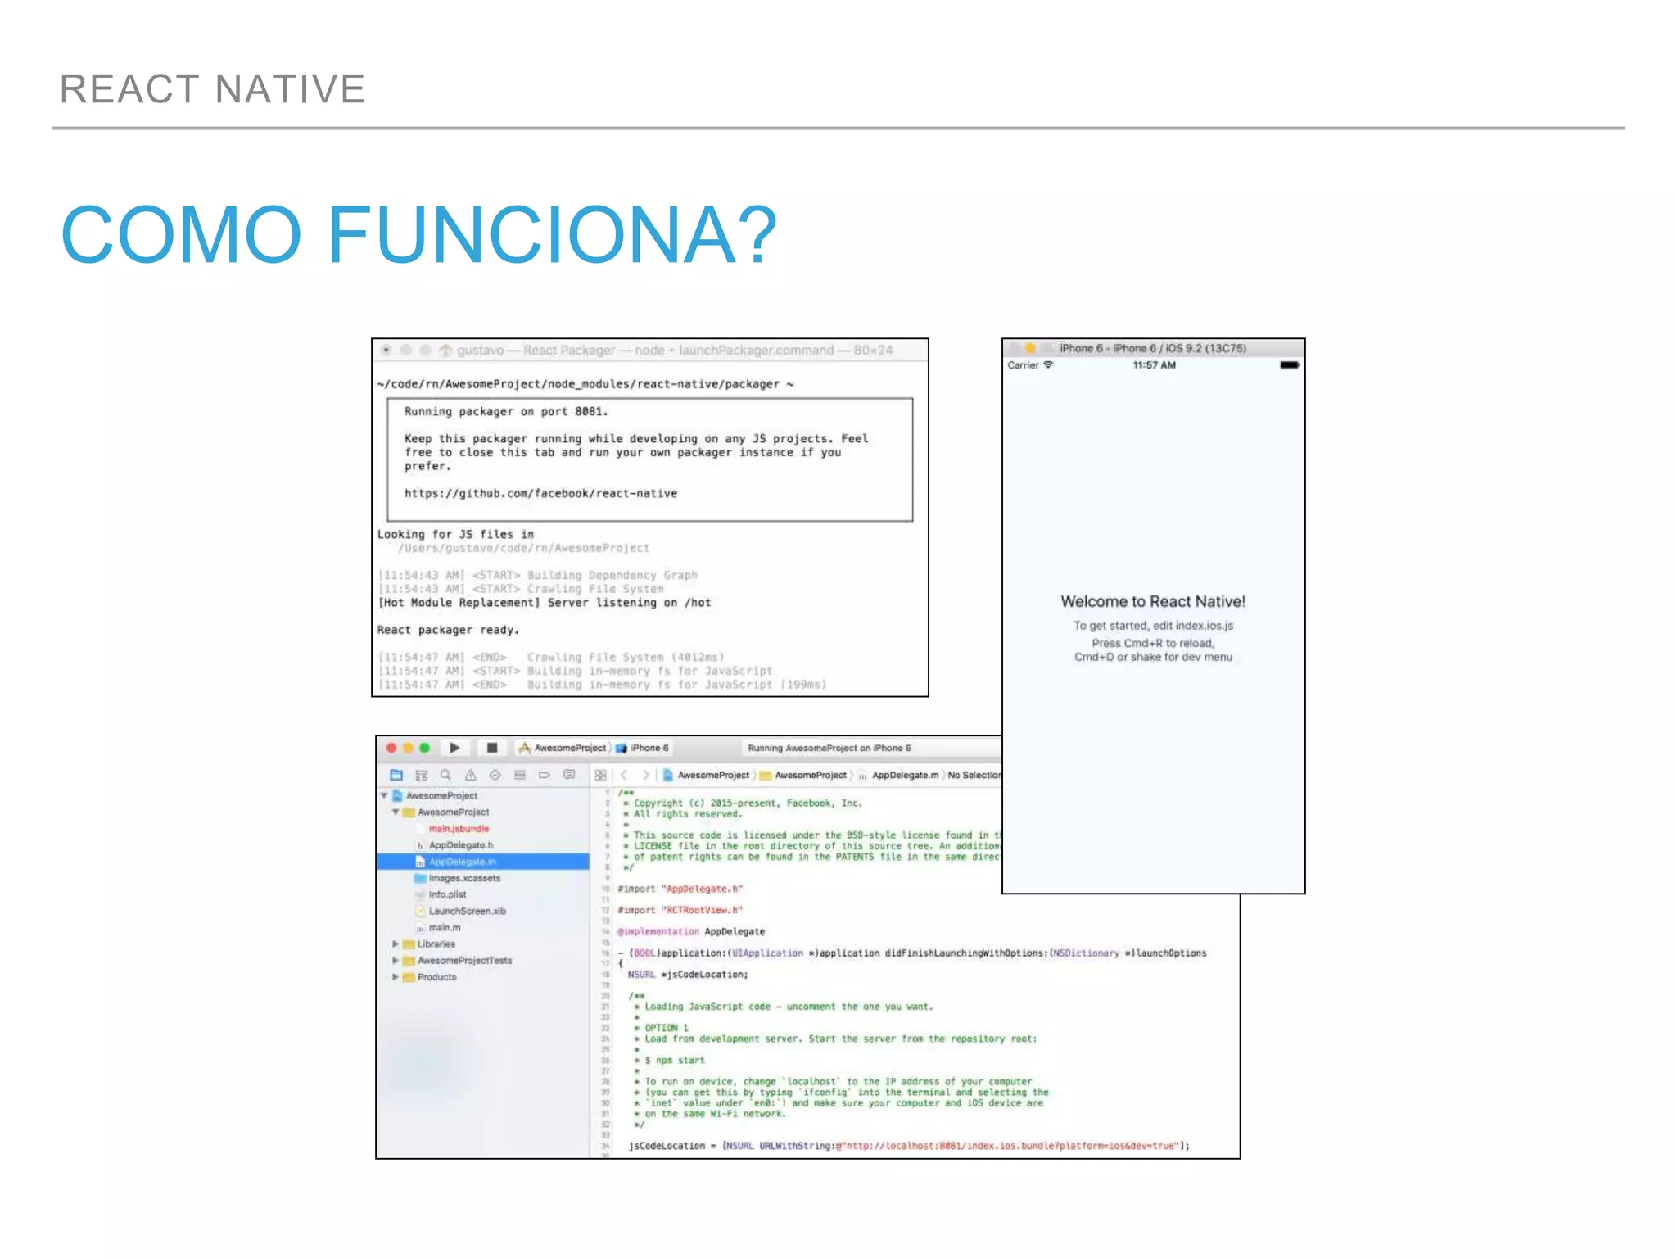This screenshot has width=1677, height=1258.
Task: Click the #import "RCTRootView.h" line
Action: tap(680, 910)
